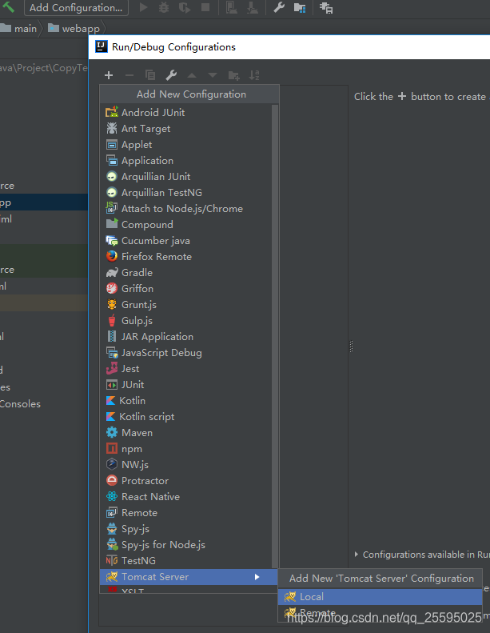Select Griffon from the list
The height and width of the screenshot is (633, 490).
189,289
